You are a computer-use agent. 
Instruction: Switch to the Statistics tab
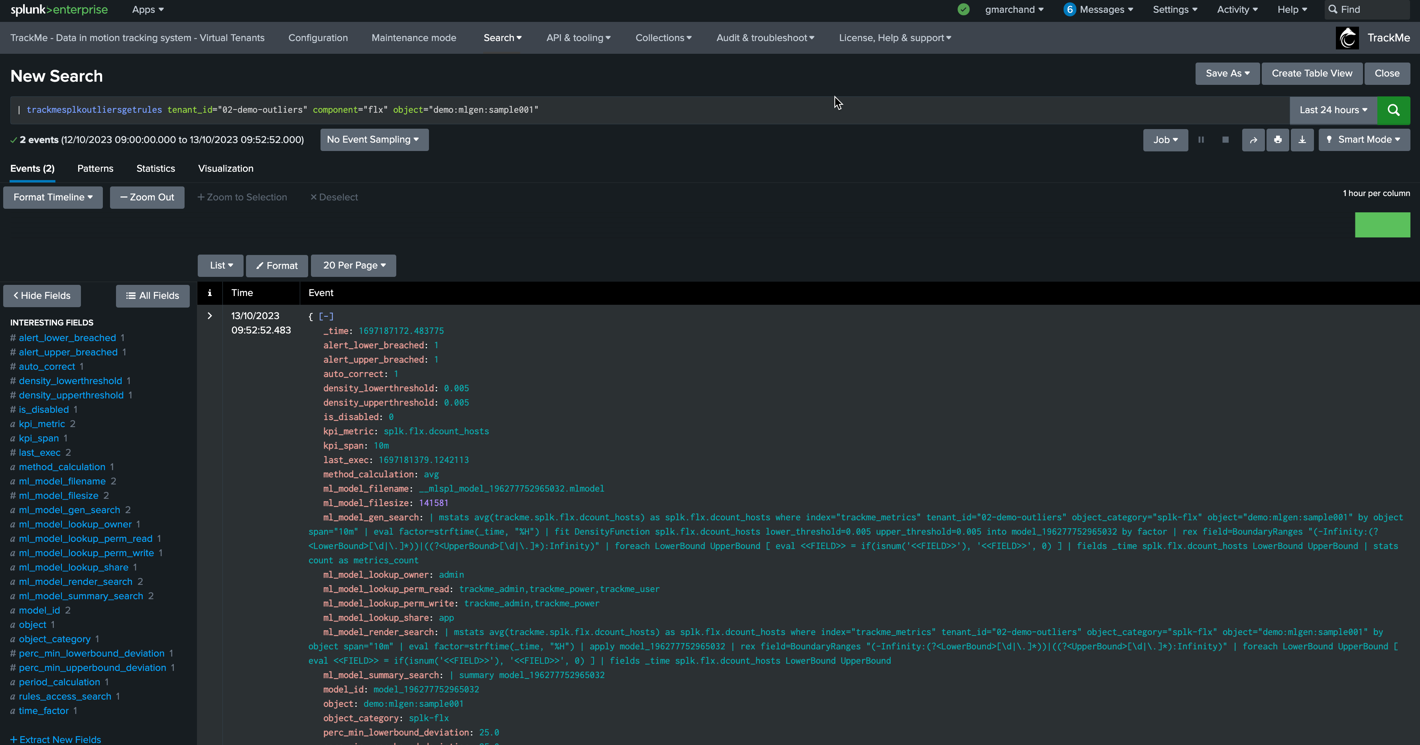[x=155, y=169]
